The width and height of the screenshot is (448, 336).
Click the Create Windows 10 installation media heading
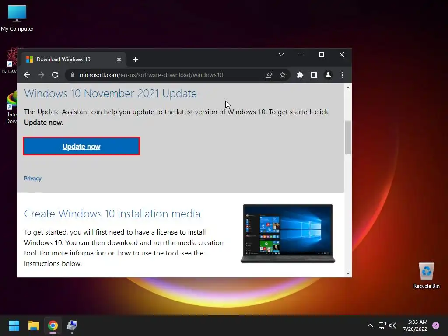pos(112,213)
